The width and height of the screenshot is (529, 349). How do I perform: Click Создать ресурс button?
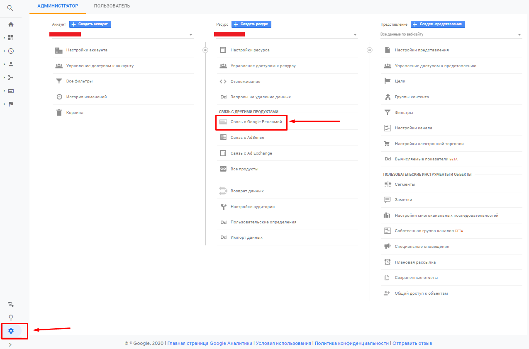point(251,24)
